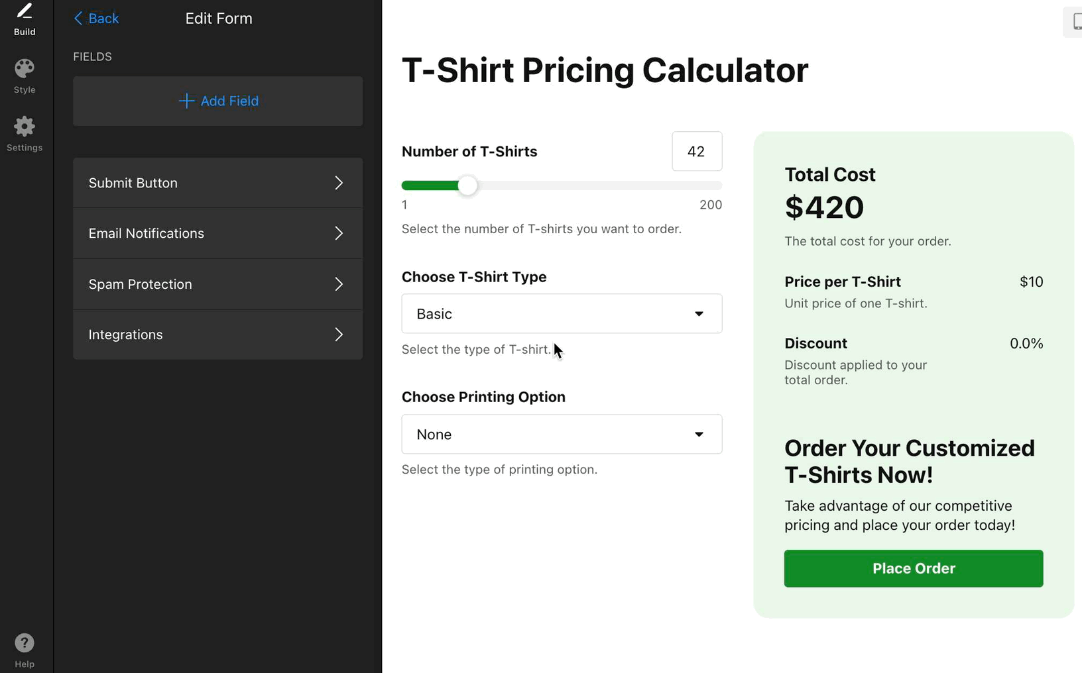The height and width of the screenshot is (673, 1082).
Task: Click the Order Your Customized T-Shirts Now heading
Action: (x=909, y=462)
